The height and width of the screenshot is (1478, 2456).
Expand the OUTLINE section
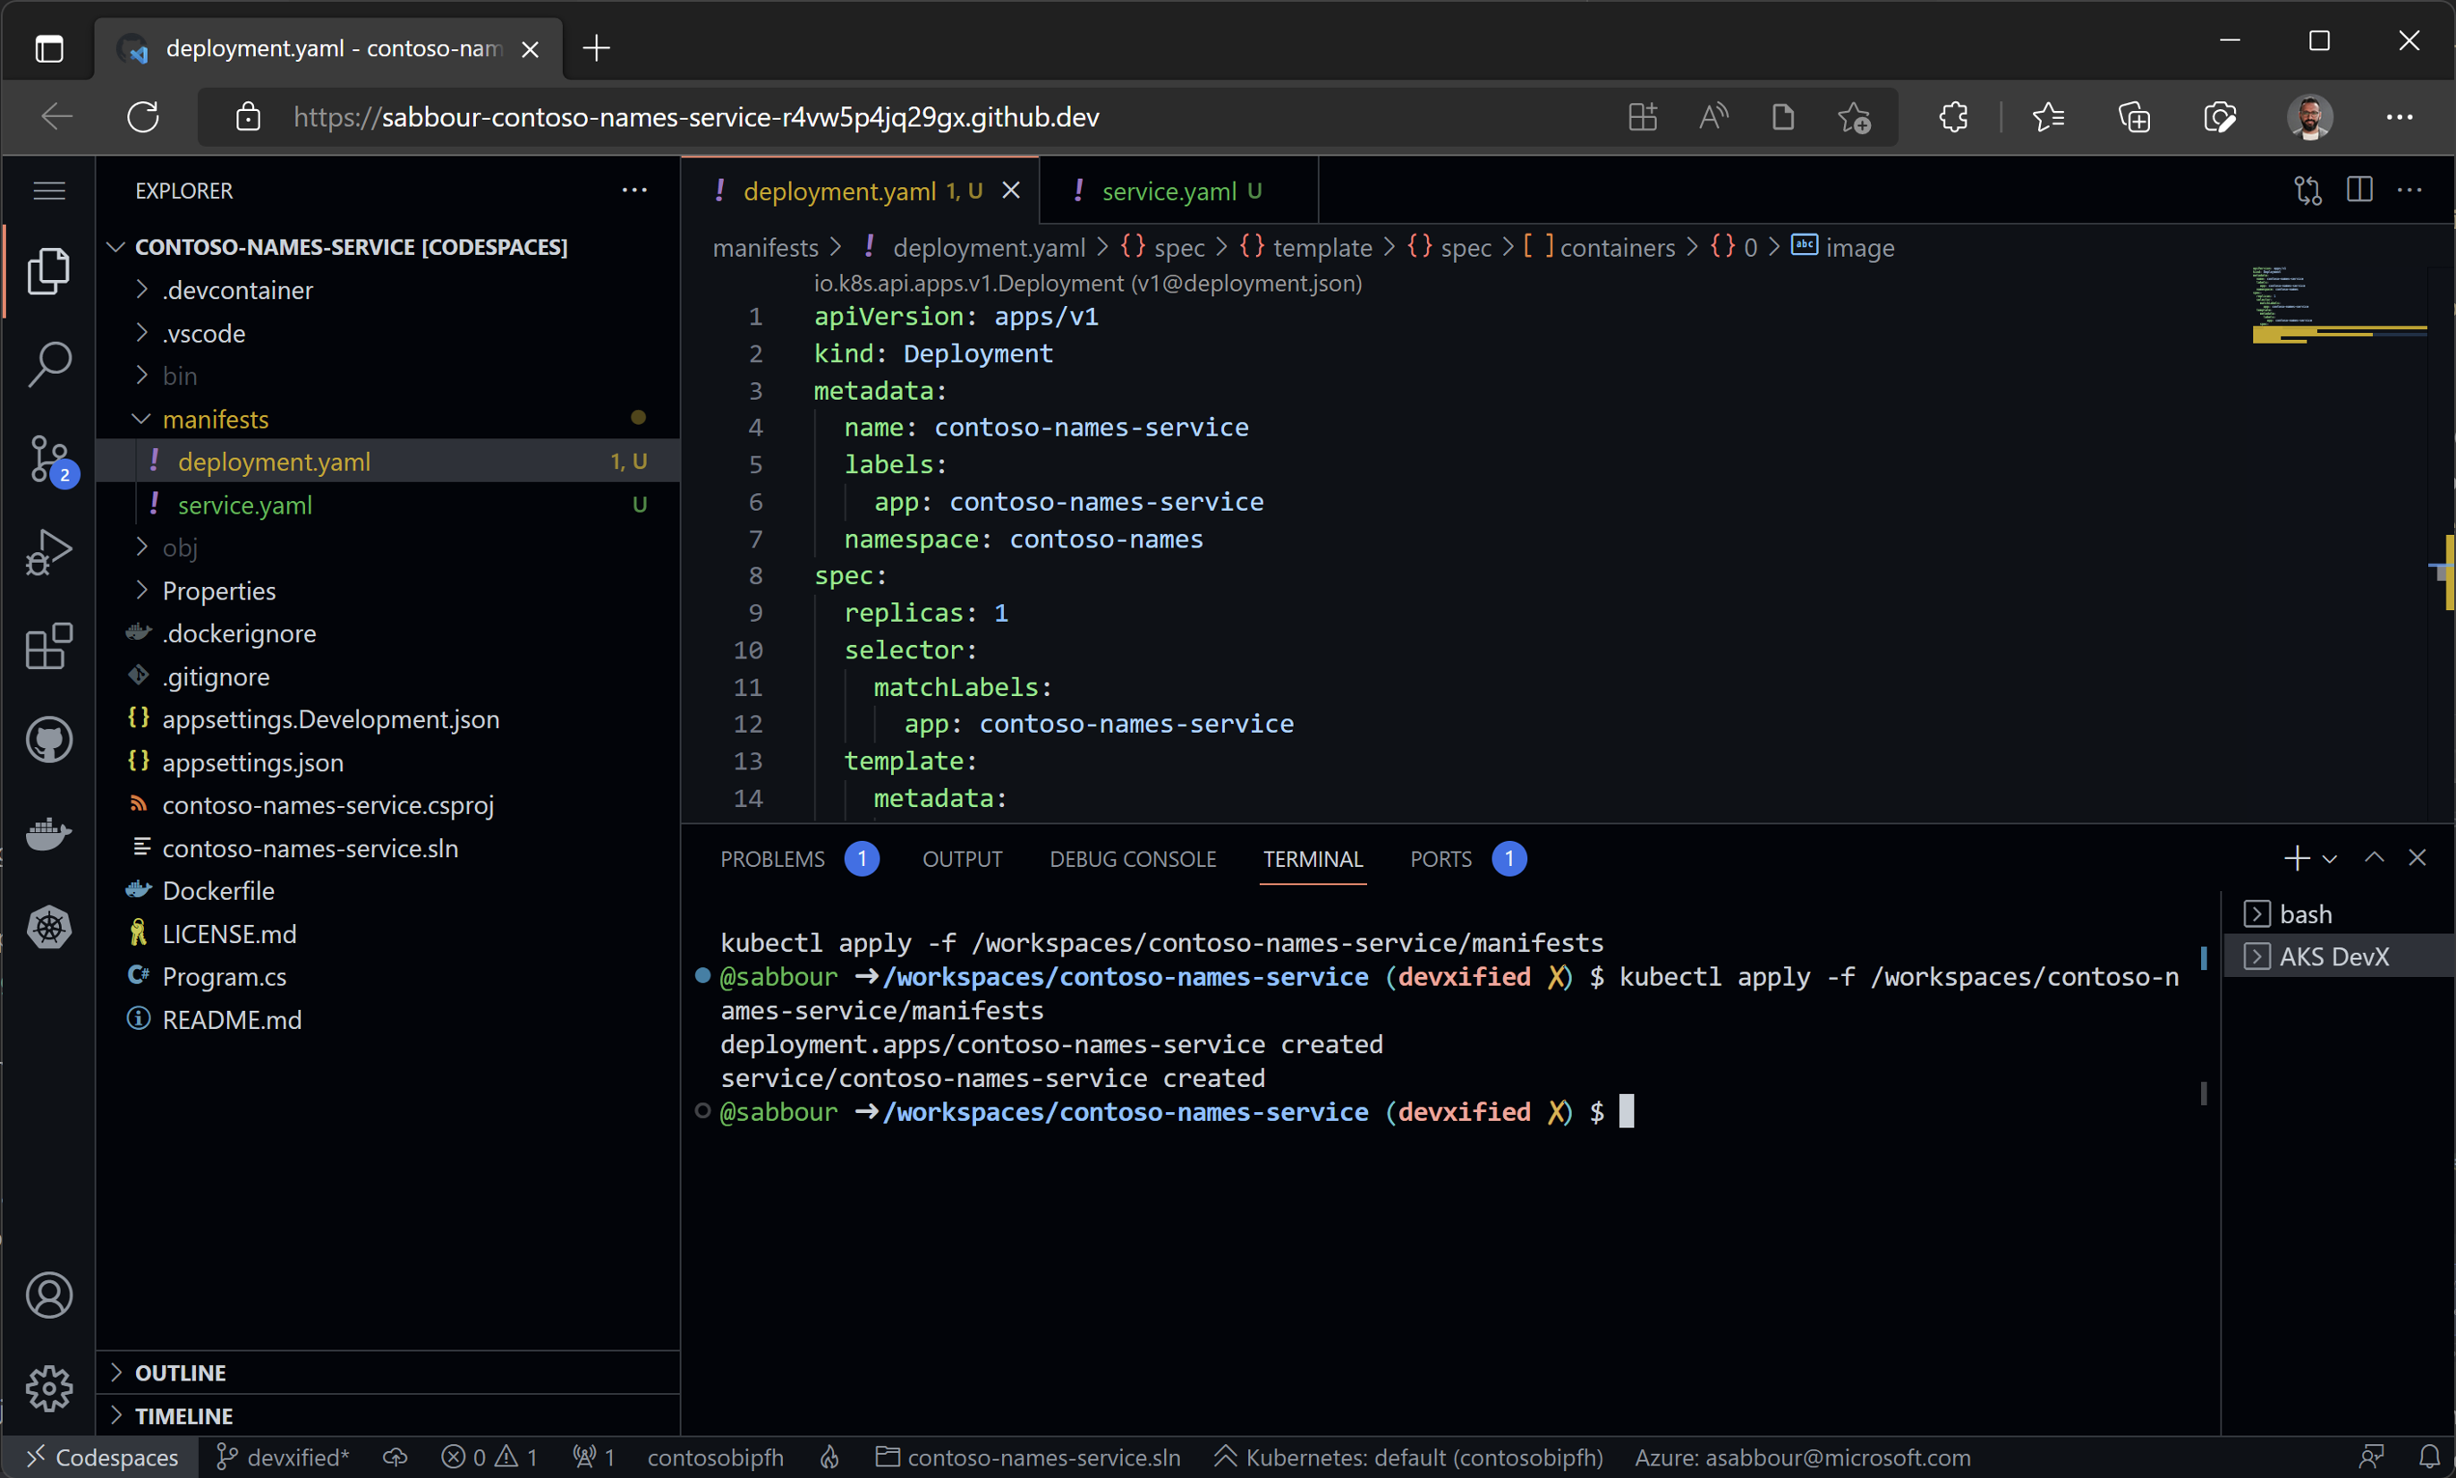(180, 1372)
